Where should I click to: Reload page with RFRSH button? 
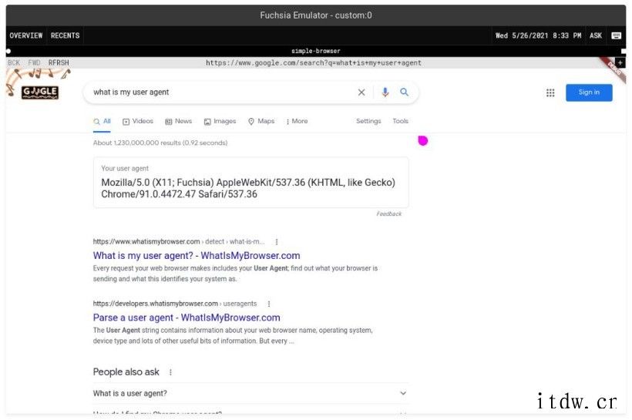click(59, 63)
